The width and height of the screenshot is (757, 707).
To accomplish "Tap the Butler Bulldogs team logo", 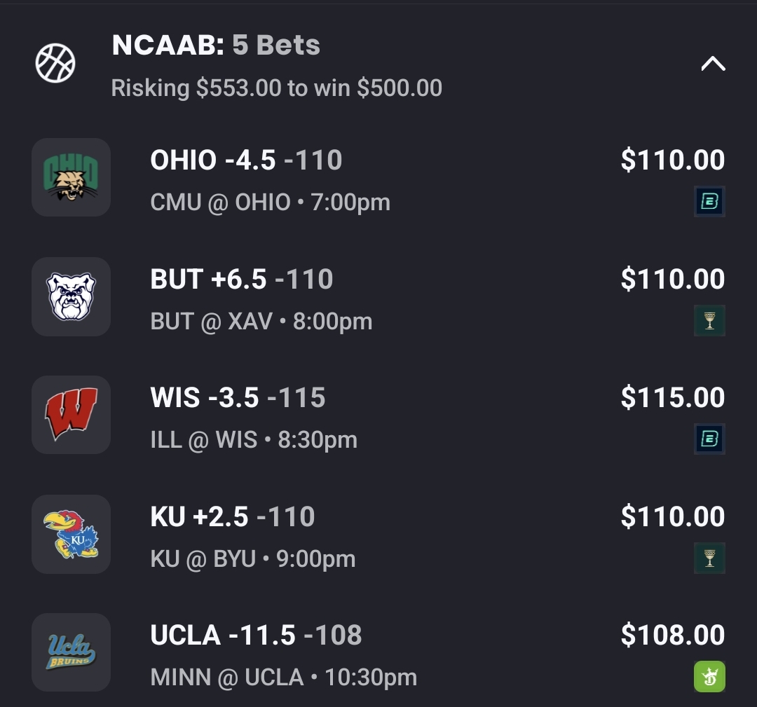I will [71, 296].
